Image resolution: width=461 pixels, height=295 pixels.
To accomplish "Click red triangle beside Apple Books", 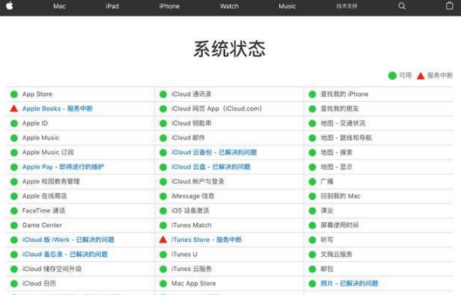I will [13, 109].
